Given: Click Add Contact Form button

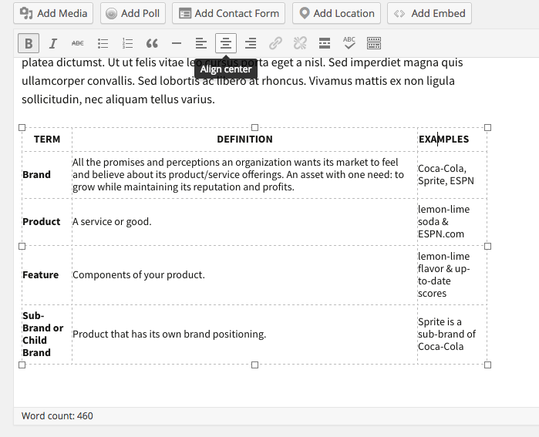Looking at the screenshot, I should tap(228, 13).
